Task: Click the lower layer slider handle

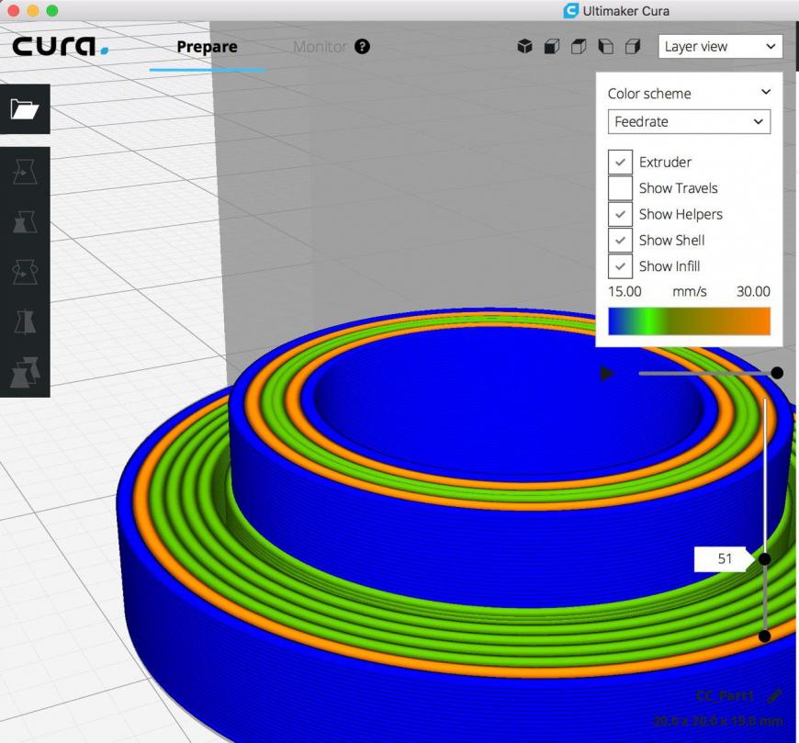Action: (764, 636)
